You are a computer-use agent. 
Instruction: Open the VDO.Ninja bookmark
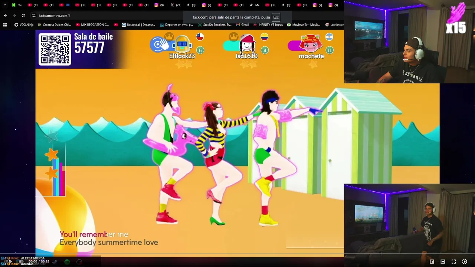pos(24,25)
